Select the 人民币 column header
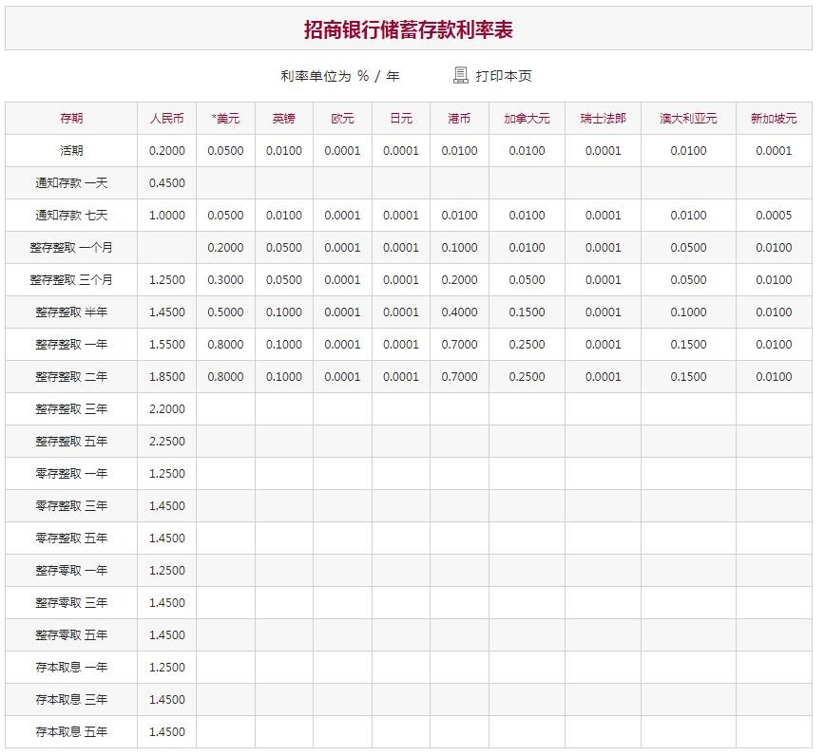The image size is (825, 756). pyautogui.click(x=167, y=119)
